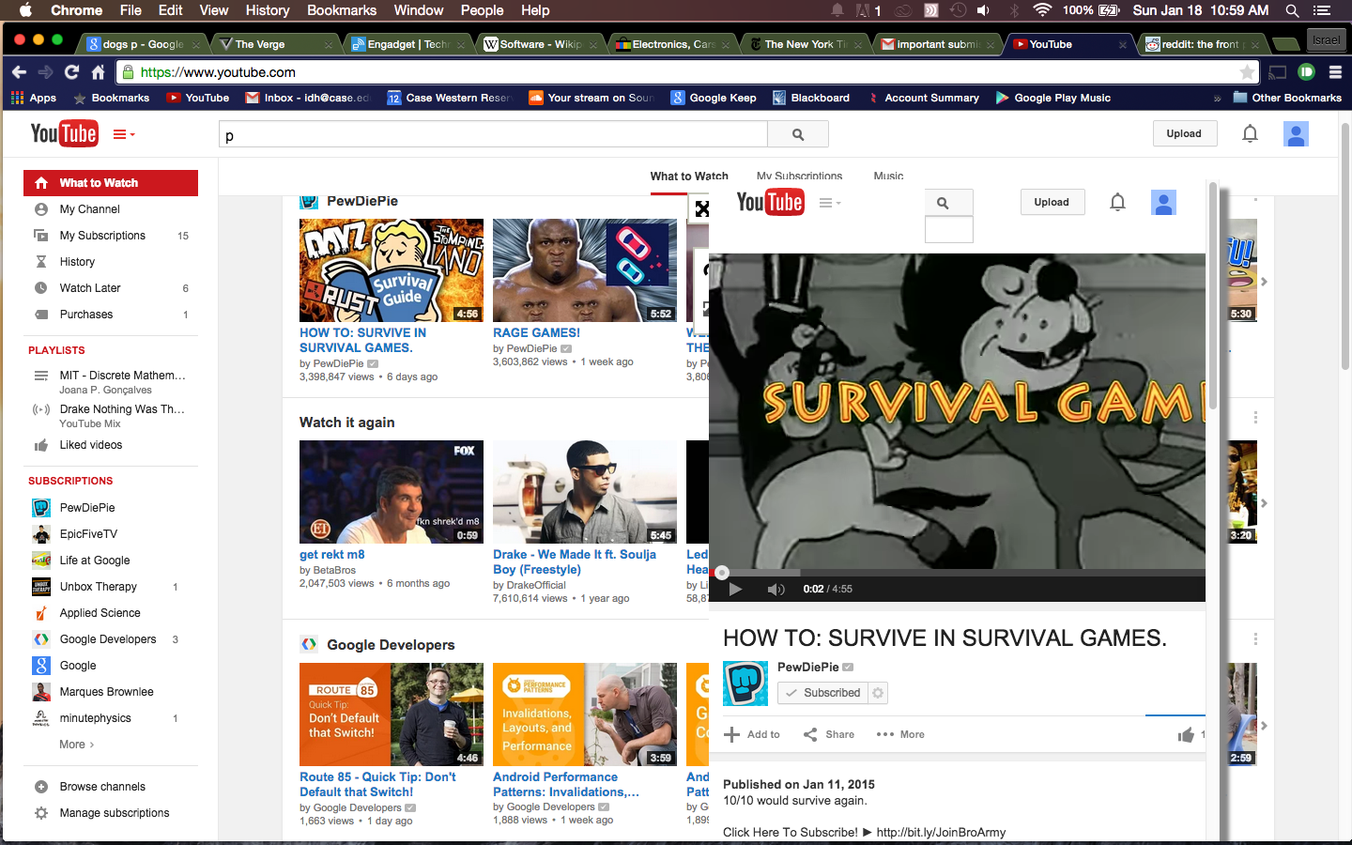Open get rekt m8 video title link
The height and width of the screenshot is (845, 1352).
pyautogui.click(x=332, y=554)
